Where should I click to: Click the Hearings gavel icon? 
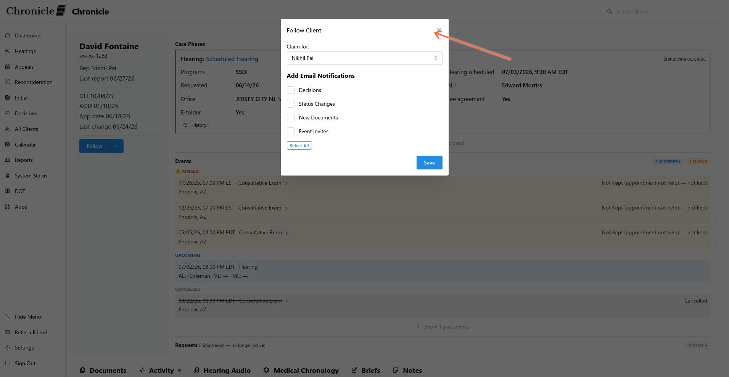8,51
